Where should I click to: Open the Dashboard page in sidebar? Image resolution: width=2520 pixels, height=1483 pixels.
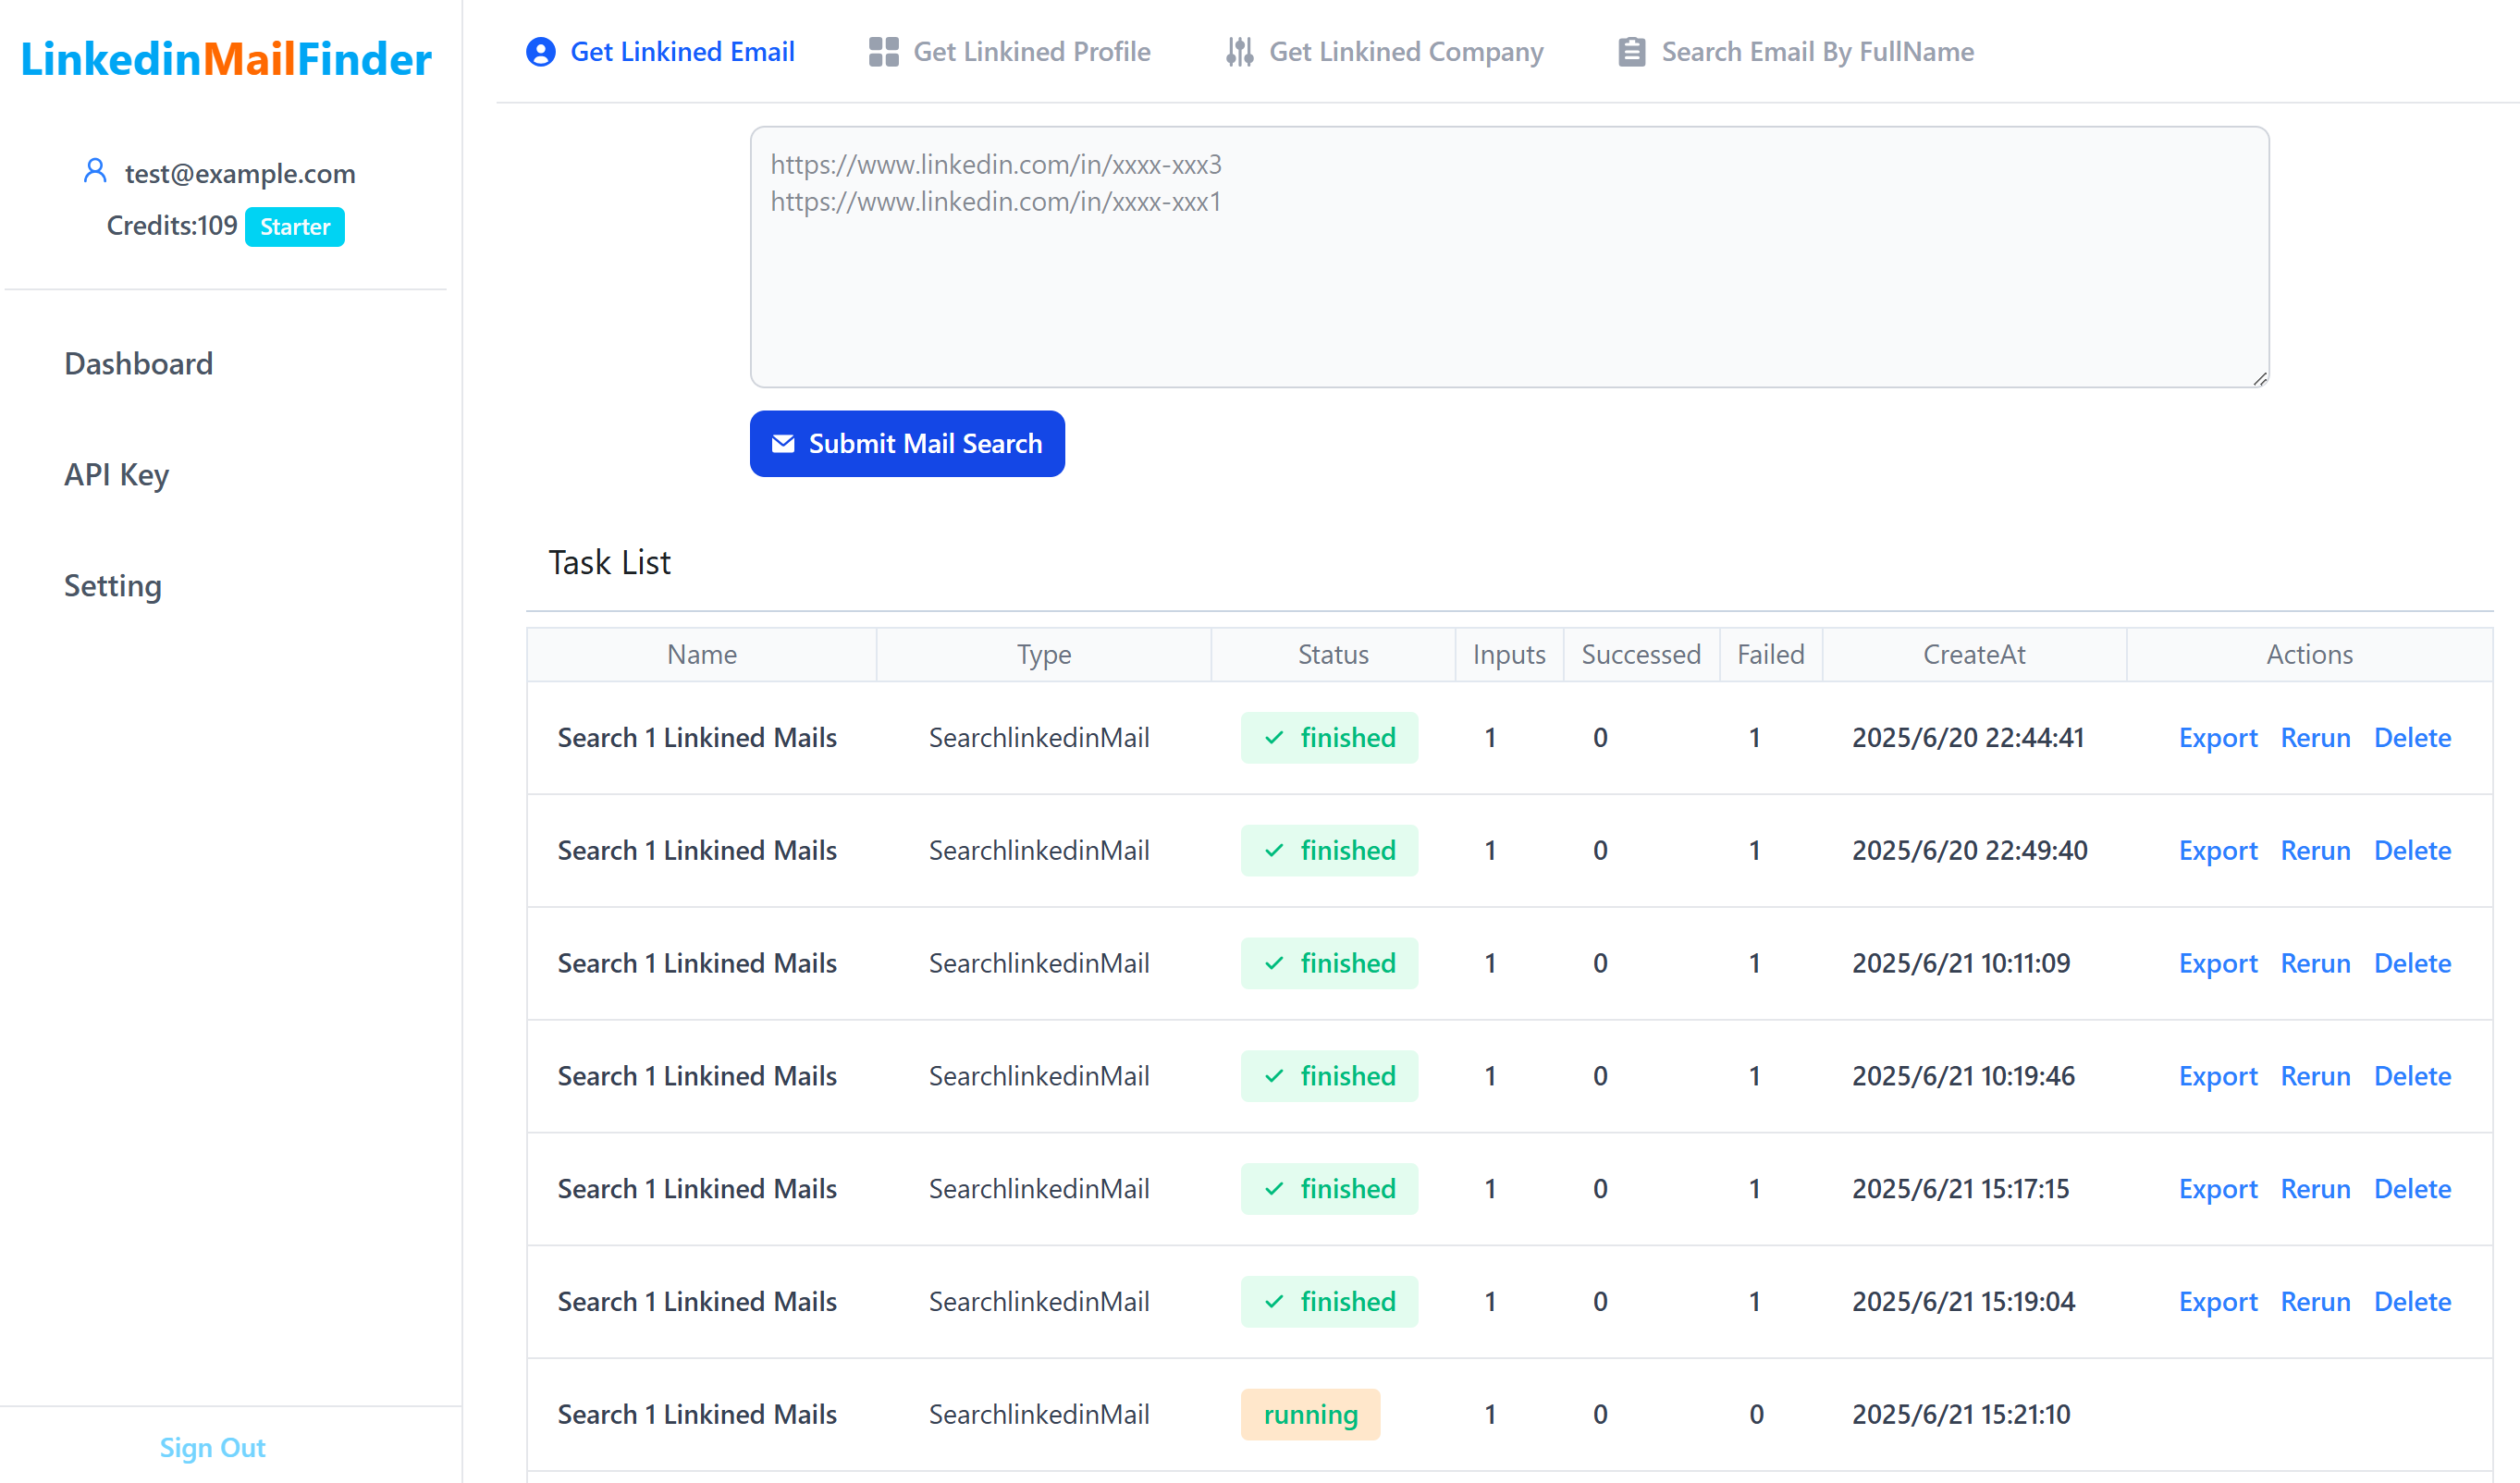(139, 364)
